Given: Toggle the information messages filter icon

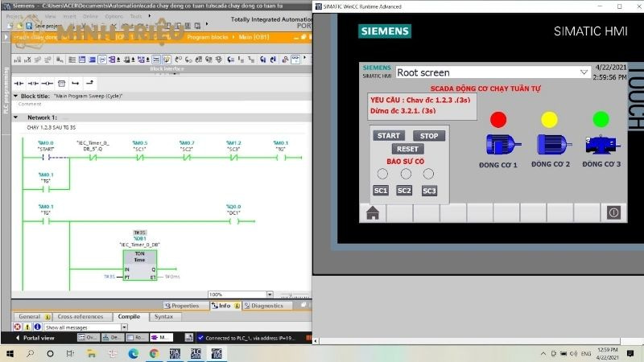Looking at the screenshot, I should point(37,327).
